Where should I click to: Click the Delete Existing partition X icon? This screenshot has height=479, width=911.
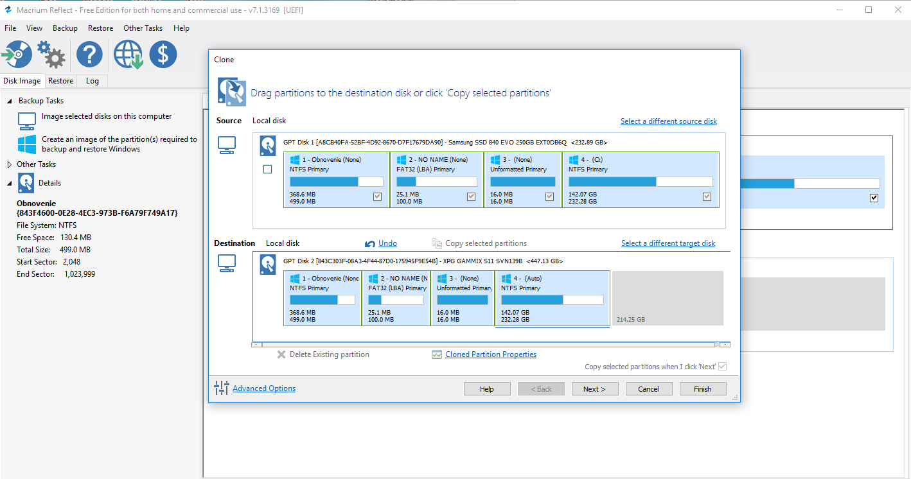tap(281, 354)
